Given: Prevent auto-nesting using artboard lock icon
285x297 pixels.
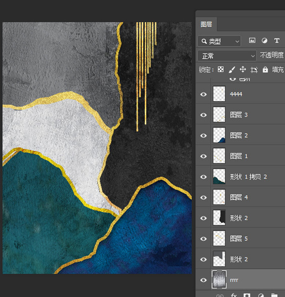Looking at the screenshot, I should click(x=254, y=70).
